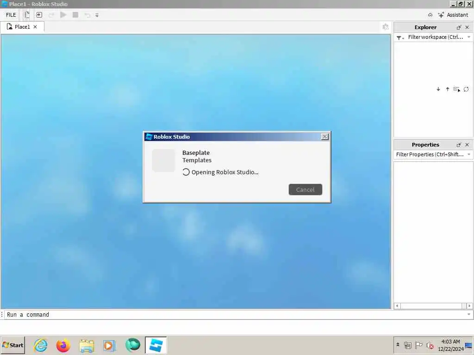Focus the Filter workspace search field
The height and width of the screenshot is (355, 474).
point(435,37)
